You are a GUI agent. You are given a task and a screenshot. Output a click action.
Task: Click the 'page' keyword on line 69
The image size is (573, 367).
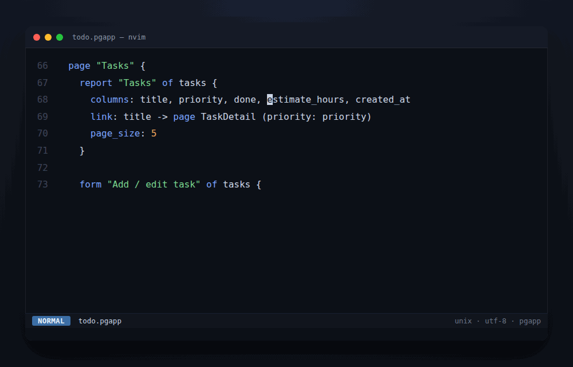tap(184, 118)
